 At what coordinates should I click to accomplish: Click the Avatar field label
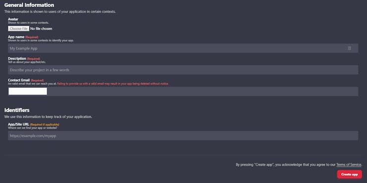[13, 19]
